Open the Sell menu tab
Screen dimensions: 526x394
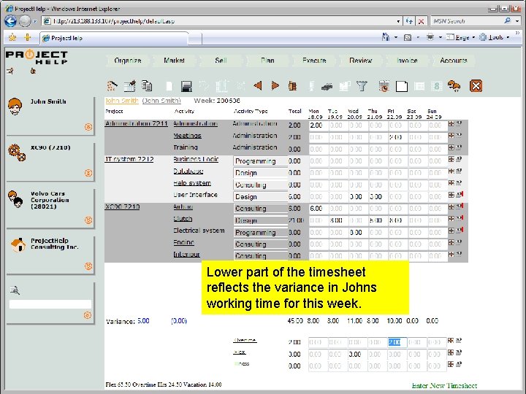[221, 61]
